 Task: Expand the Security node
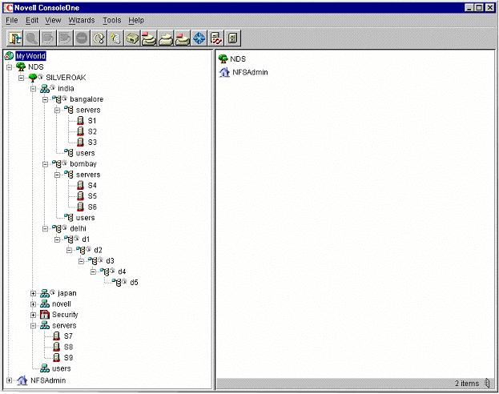click(33, 315)
